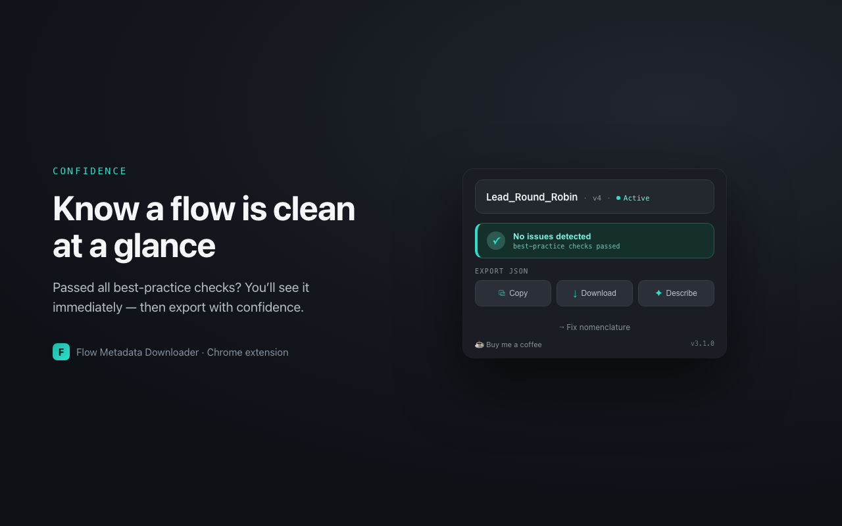Viewport: 842px width, 526px height.
Task: Click the green Active status dot
Action: pyautogui.click(x=618, y=198)
